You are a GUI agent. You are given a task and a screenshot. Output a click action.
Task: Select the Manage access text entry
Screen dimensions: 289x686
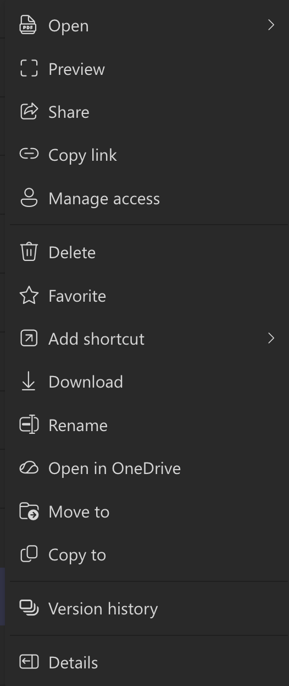tap(104, 198)
